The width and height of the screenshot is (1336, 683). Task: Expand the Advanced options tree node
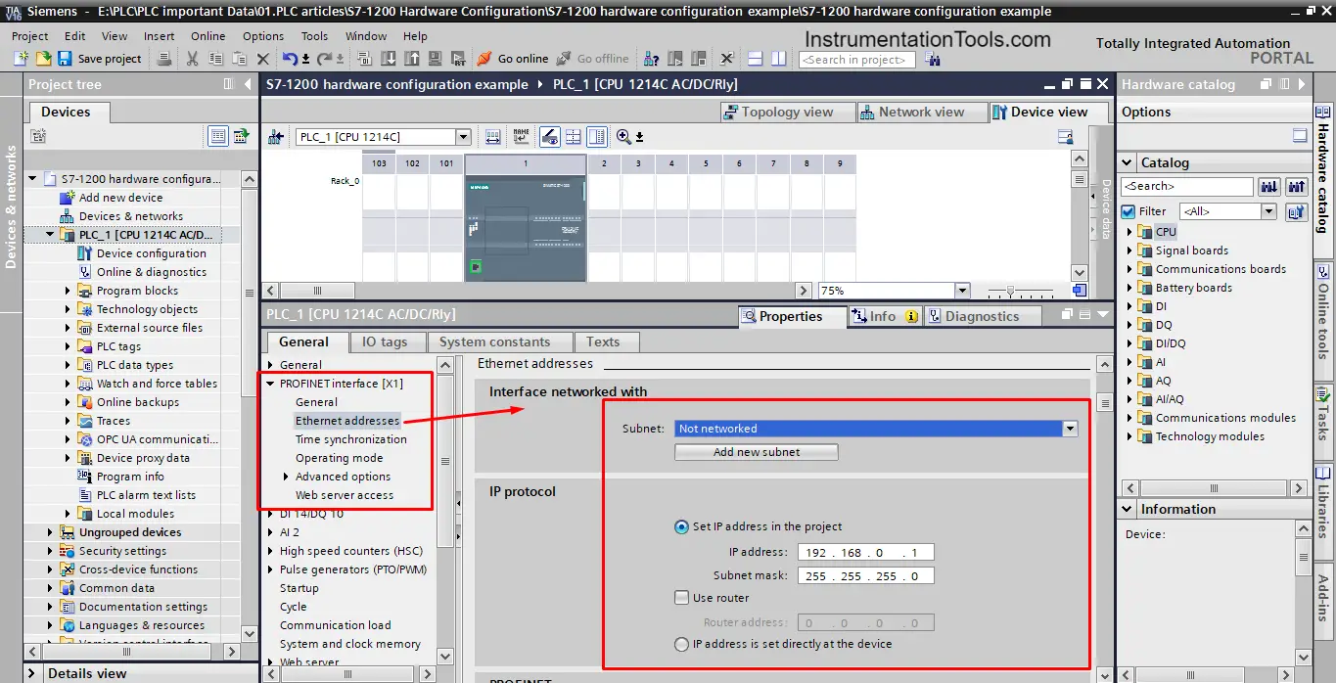point(286,477)
